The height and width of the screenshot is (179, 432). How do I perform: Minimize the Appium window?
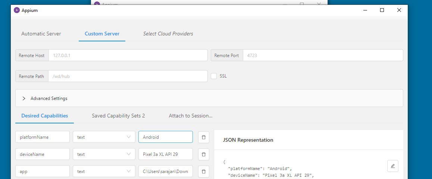click(365, 10)
